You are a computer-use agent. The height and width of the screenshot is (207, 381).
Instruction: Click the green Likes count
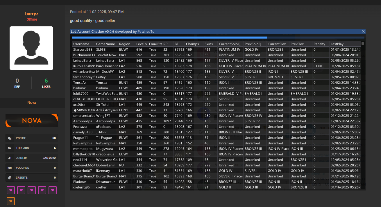pyautogui.click(x=46, y=81)
